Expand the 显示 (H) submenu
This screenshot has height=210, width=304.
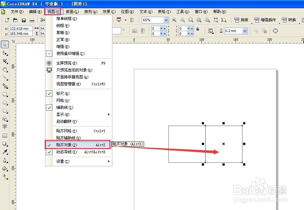(78, 115)
